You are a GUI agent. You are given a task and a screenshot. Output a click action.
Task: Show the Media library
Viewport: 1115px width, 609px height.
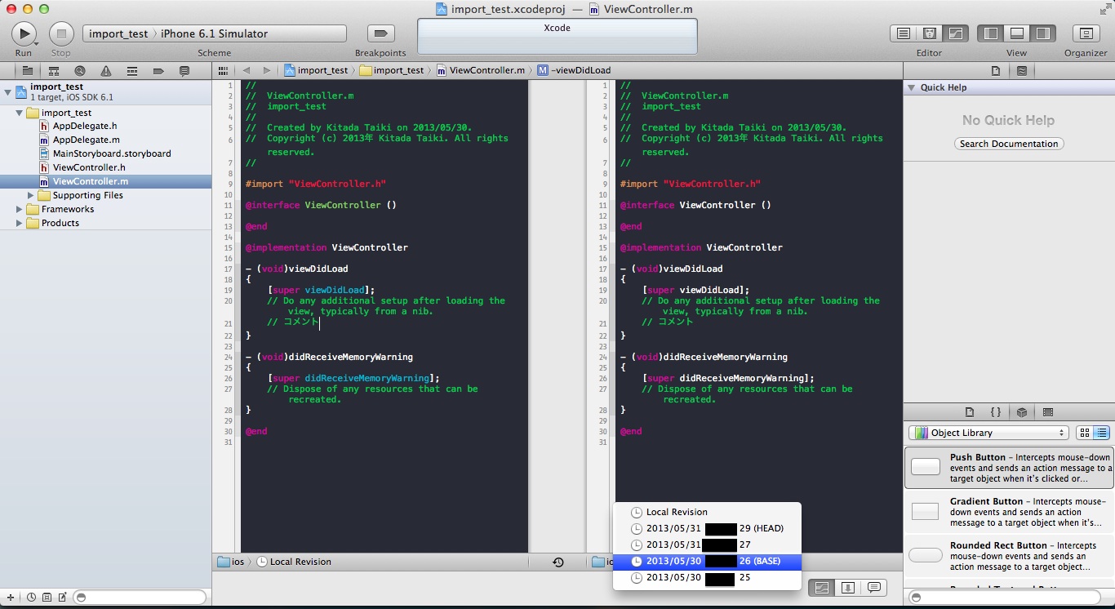pyautogui.click(x=1048, y=412)
